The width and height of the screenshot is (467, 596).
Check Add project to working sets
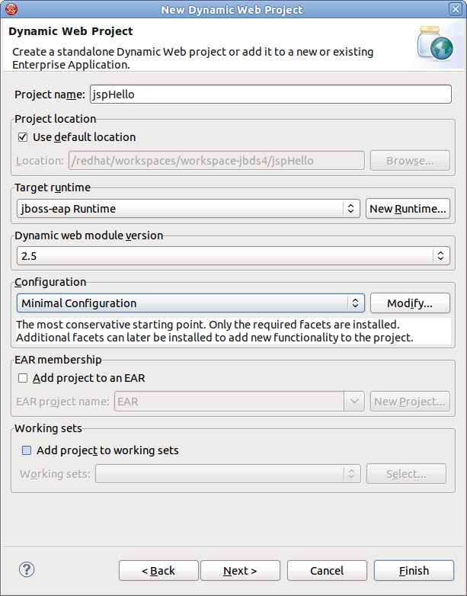27,450
